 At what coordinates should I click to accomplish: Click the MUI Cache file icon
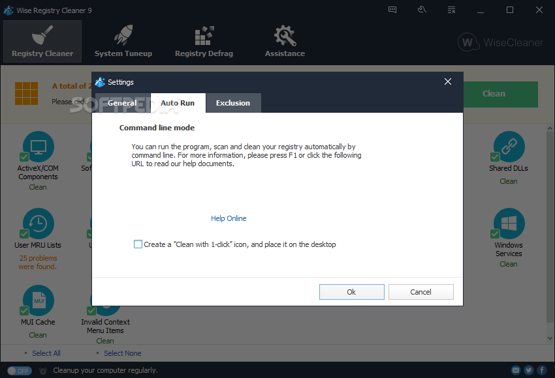39,300
